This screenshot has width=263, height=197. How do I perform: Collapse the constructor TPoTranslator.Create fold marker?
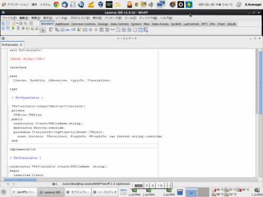8,167
